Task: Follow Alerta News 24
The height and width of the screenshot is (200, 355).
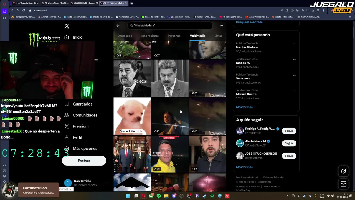Action: (289, 143)
